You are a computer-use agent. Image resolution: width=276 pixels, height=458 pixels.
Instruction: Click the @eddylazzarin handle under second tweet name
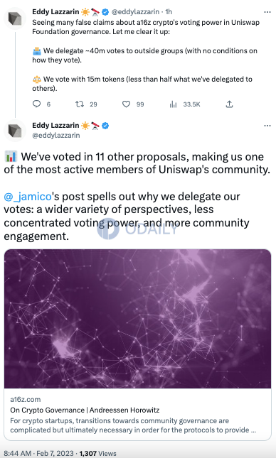click(56, 135)
